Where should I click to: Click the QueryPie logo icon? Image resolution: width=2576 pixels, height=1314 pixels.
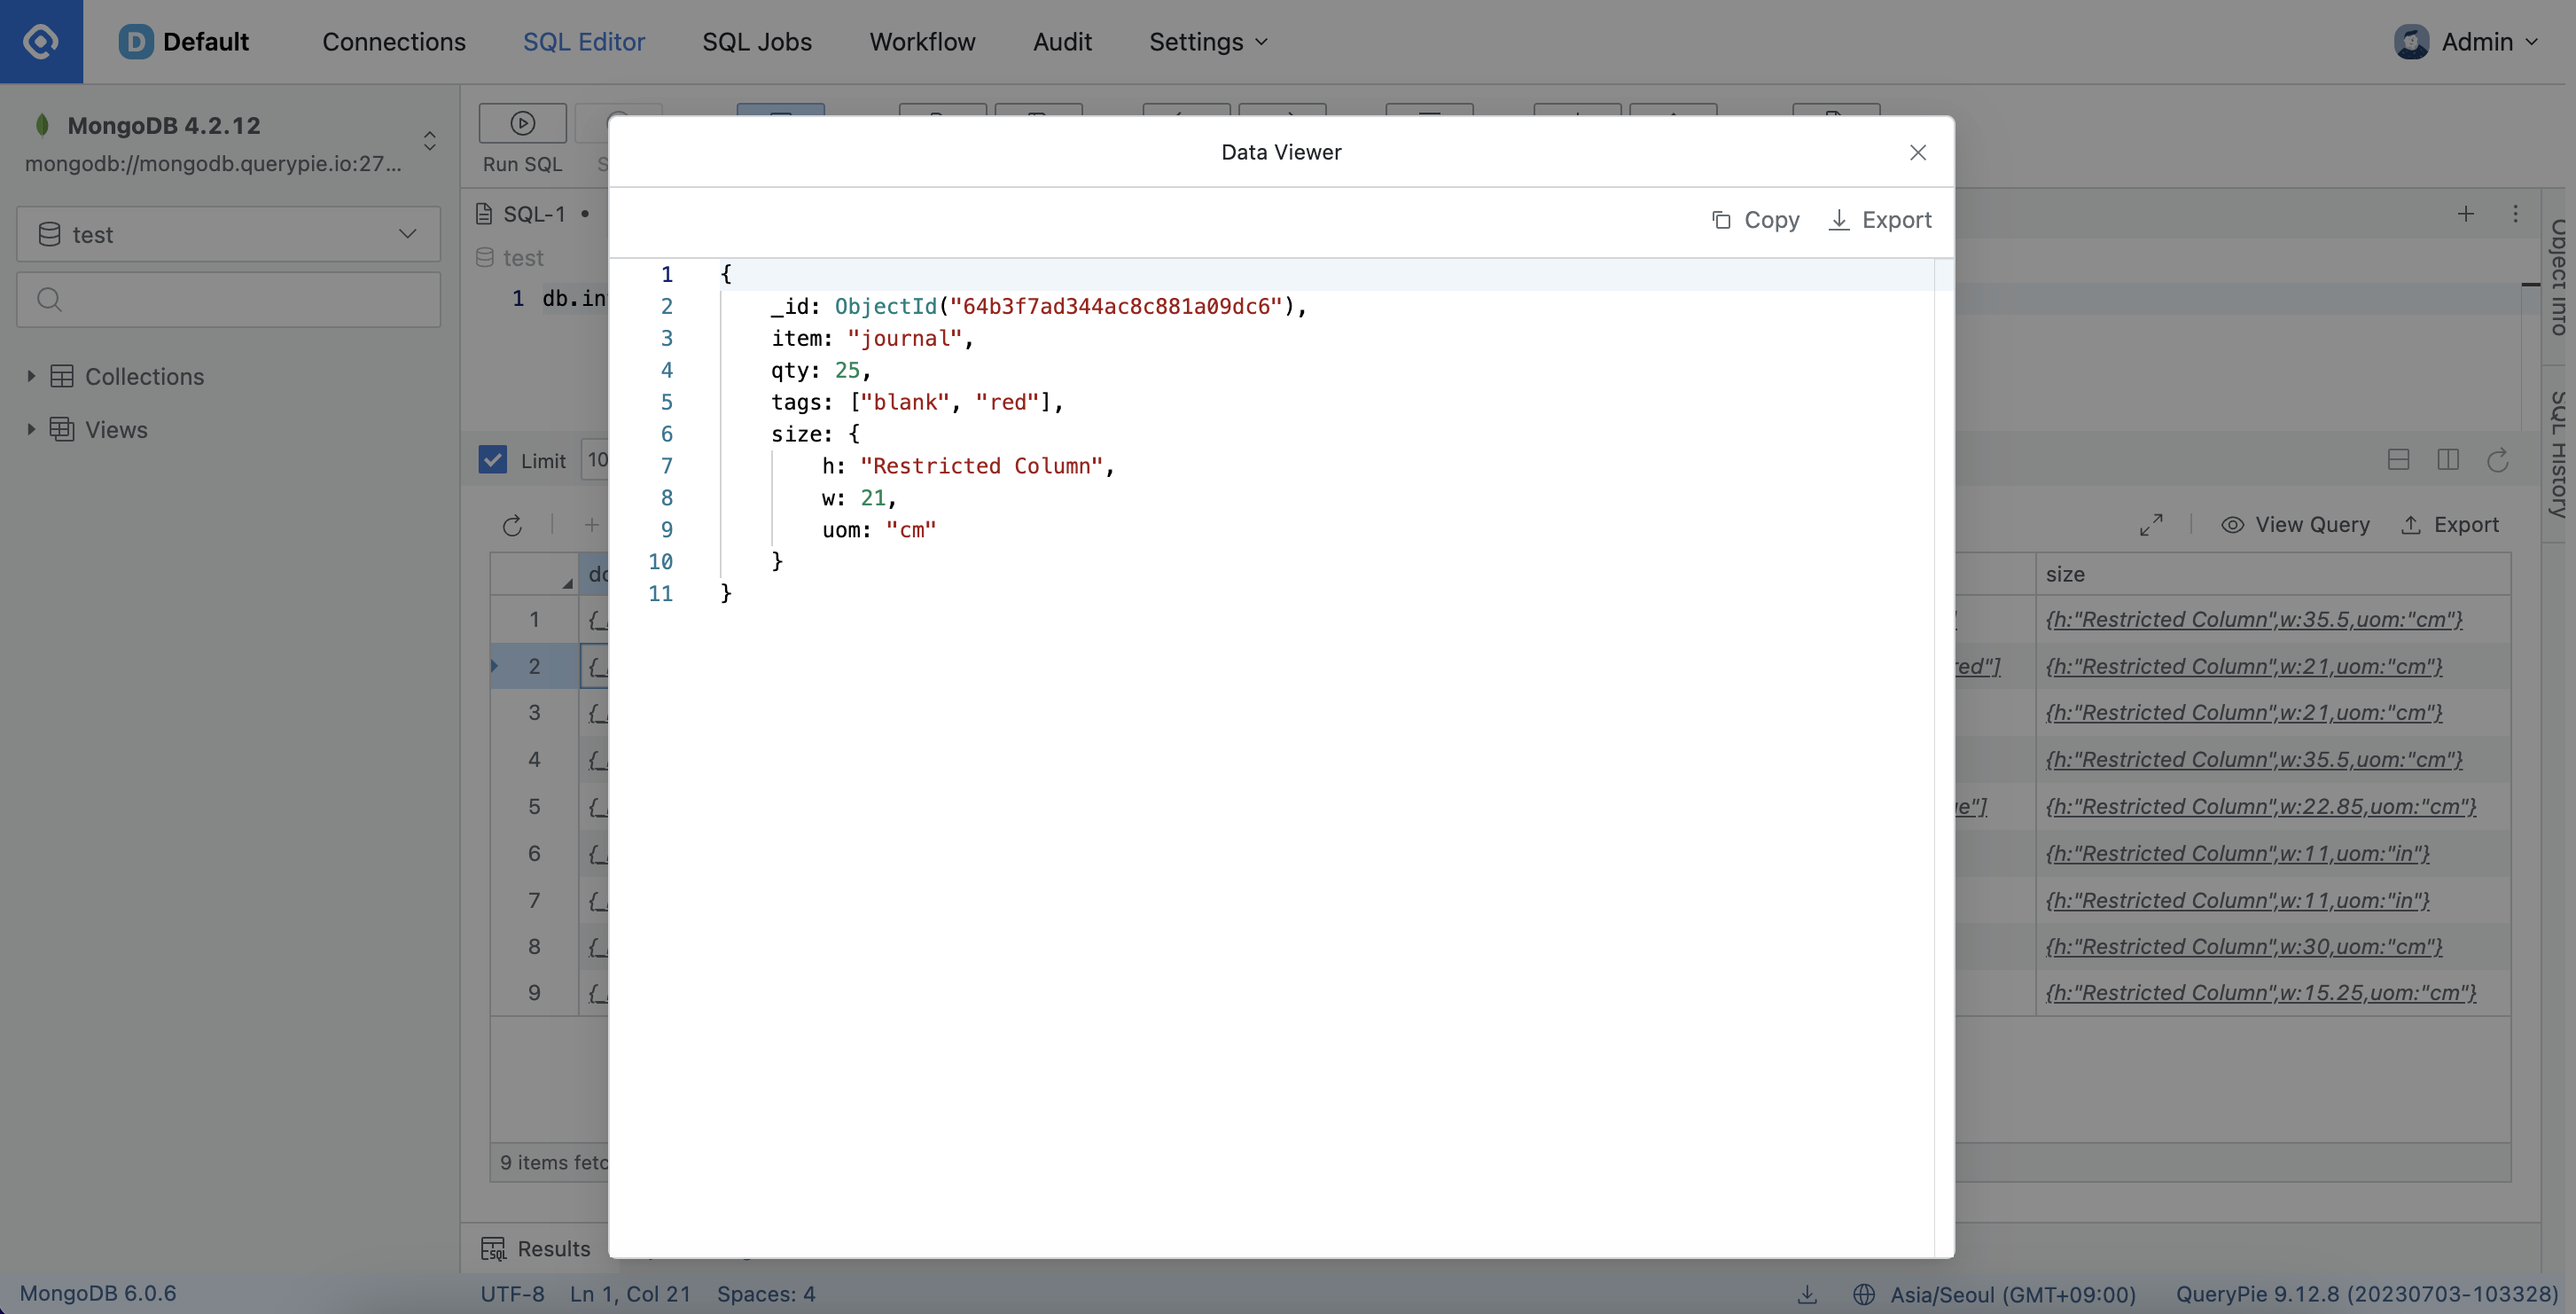tap(41, 41)
